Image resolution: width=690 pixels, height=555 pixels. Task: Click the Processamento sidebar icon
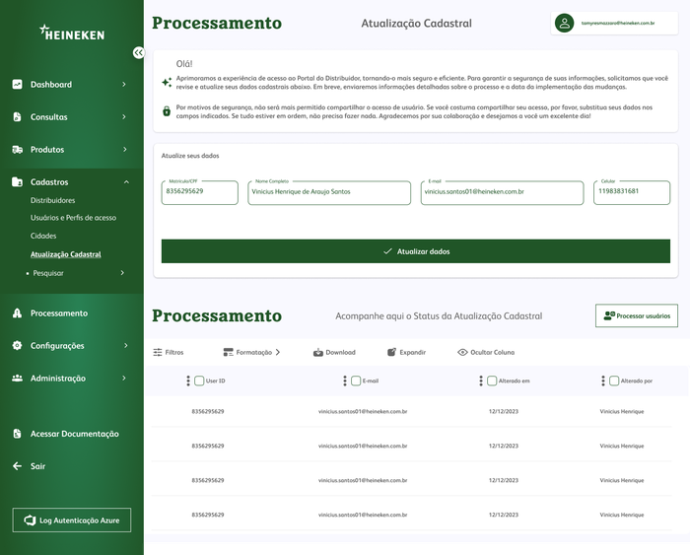17,312
